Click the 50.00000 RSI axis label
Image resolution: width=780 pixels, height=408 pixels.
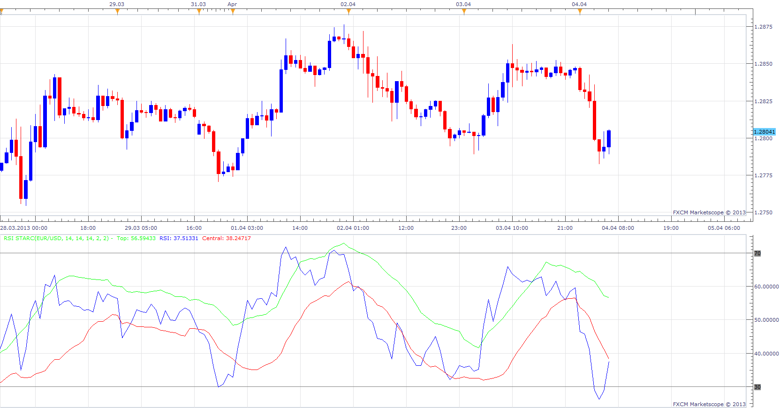click(766, 320)
